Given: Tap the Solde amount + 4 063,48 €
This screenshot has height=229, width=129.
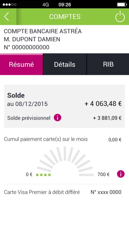Looking at the screenshot, I should click(103, 104).
